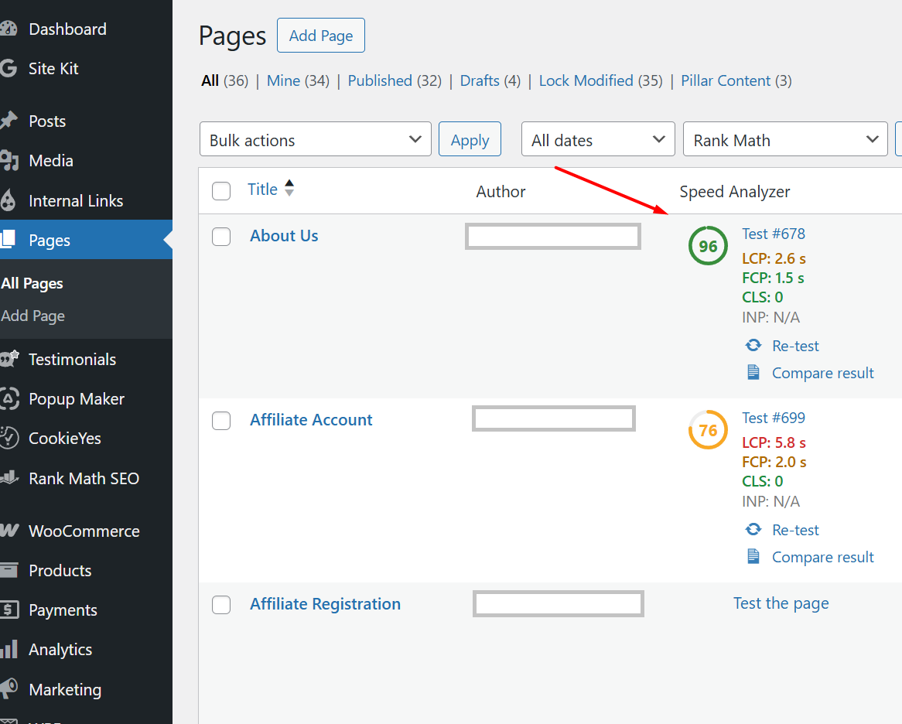This screenshot has height=724, width=902.
Task: Open the Bulk actions dropdown
Action: tap(315, 140)
